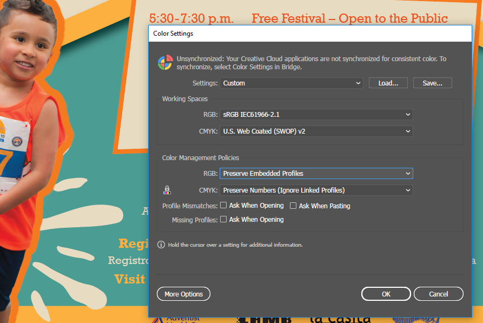Select the child photo in the artwork
The height and width of the screenshot is (323, 483).
tap(32, 108)
